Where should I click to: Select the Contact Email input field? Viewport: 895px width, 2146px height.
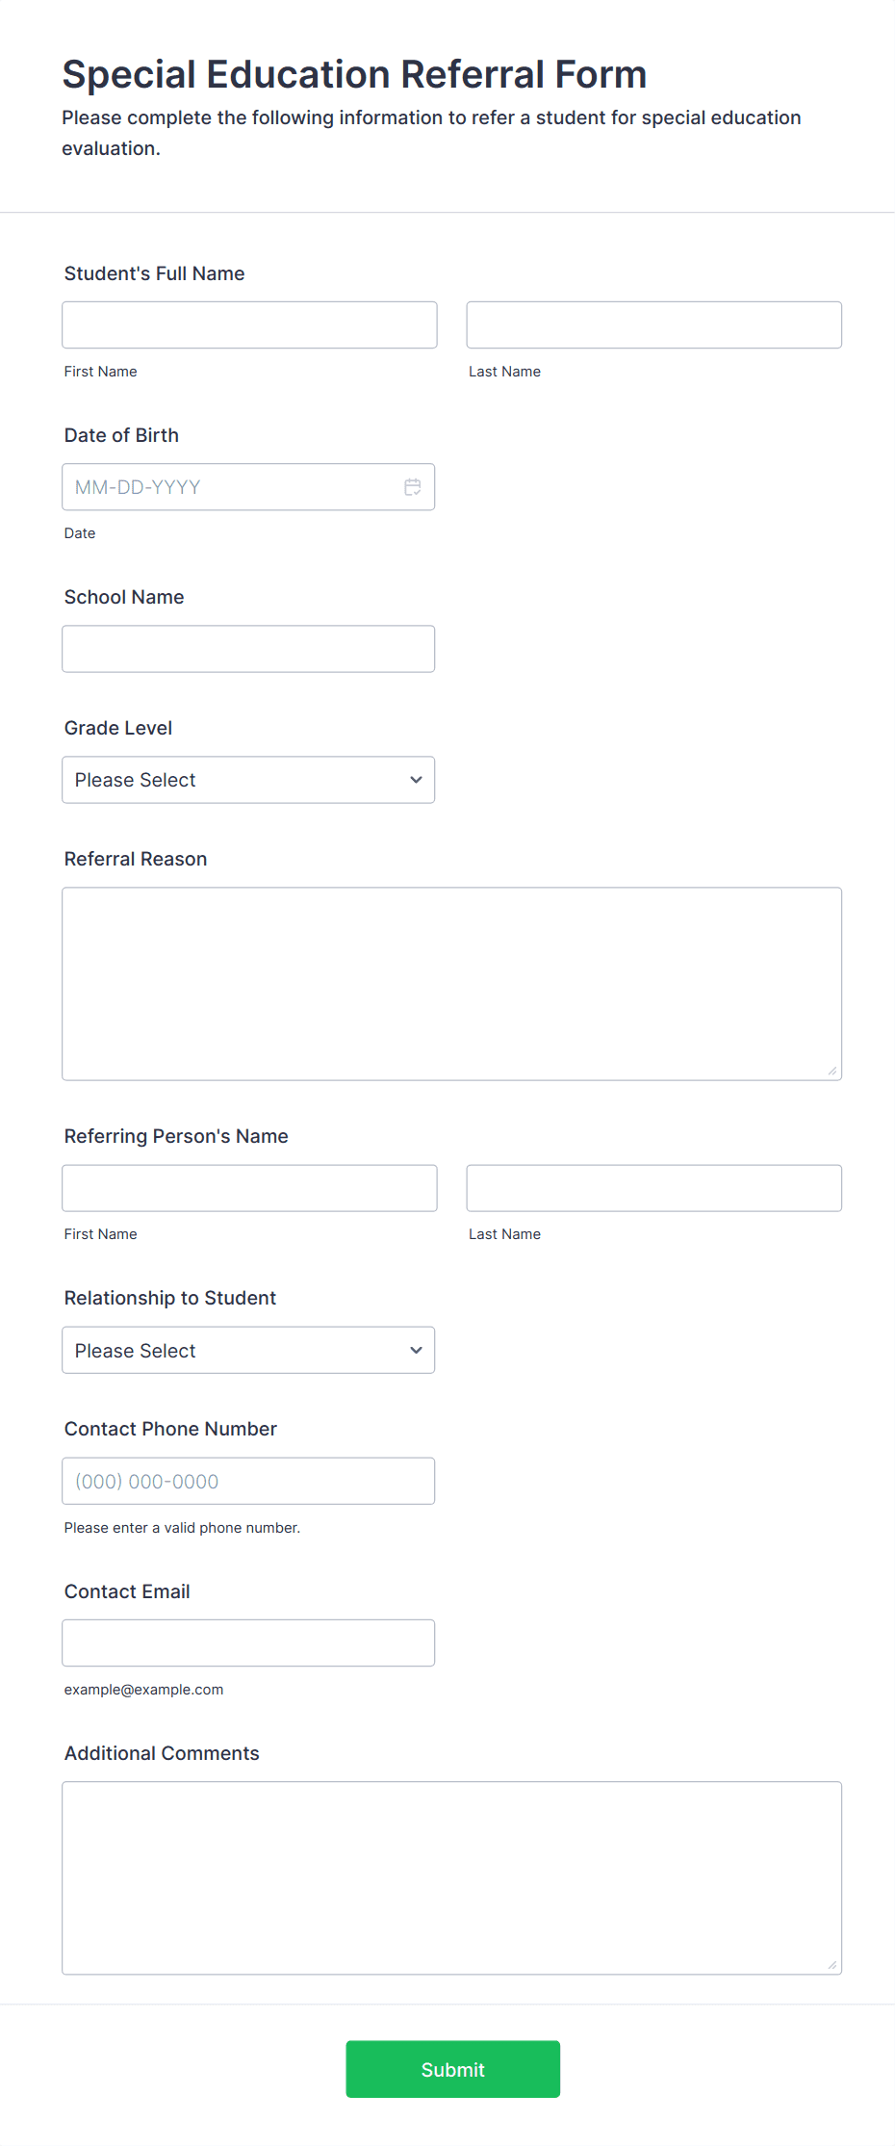pos(248,1642)
